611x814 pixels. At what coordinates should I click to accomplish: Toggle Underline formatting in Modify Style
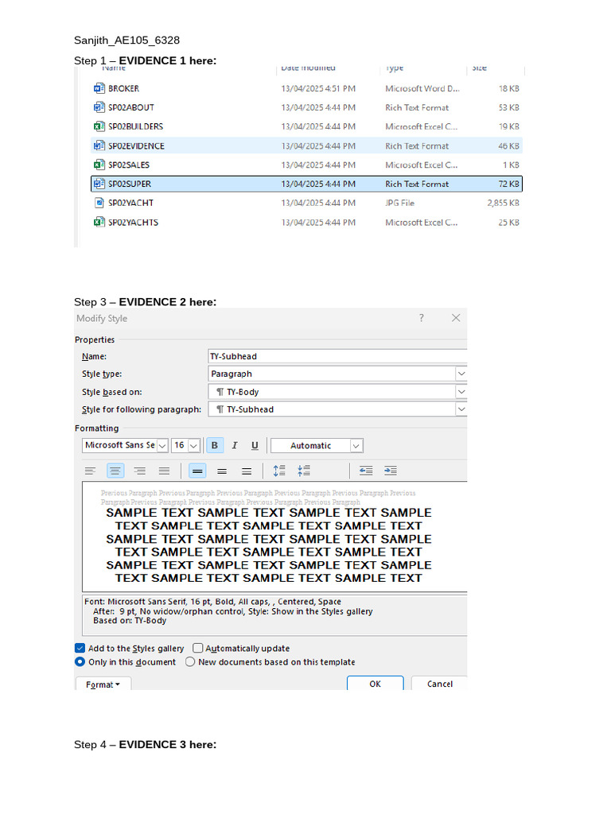coord(255,445)
